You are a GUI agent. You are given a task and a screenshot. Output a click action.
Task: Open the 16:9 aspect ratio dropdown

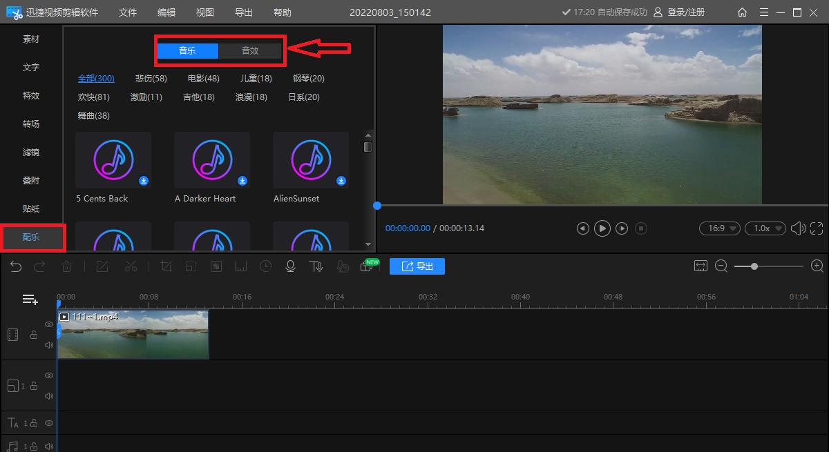tap(719, 228)
